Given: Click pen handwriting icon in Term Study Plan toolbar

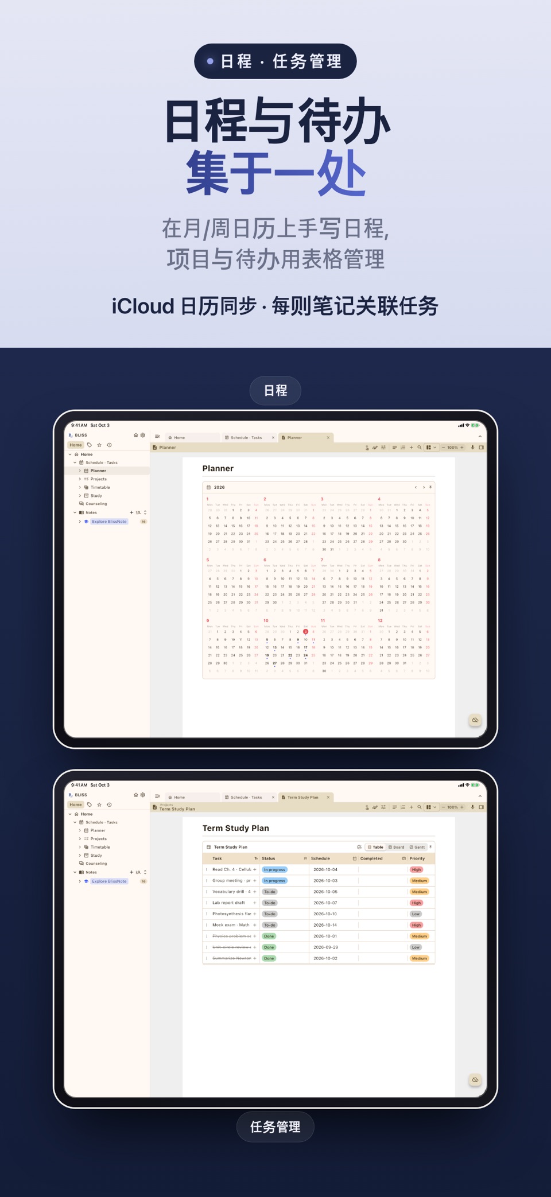Looking at the screenshot, I should click(375, 807).
